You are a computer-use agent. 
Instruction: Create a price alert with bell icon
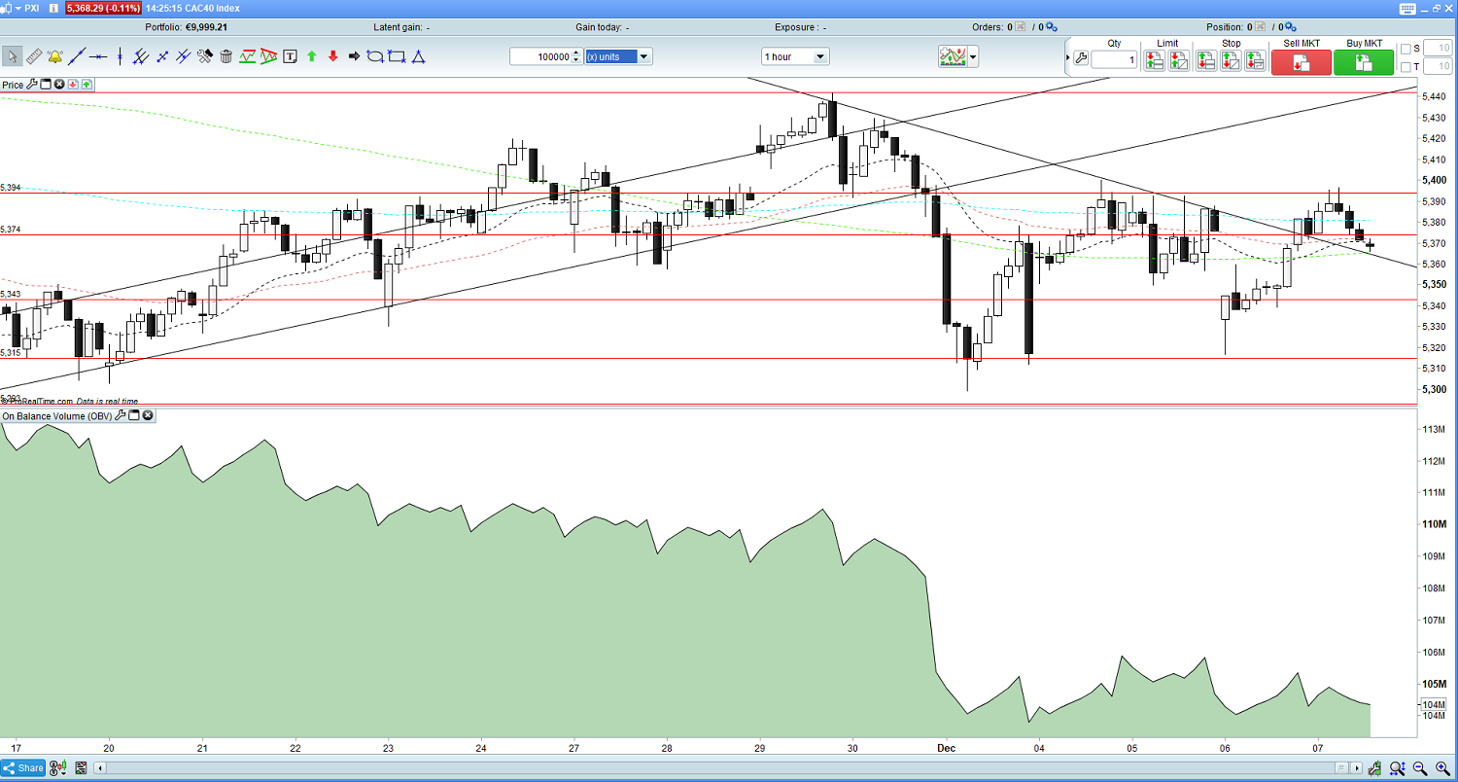pos(55,56)
